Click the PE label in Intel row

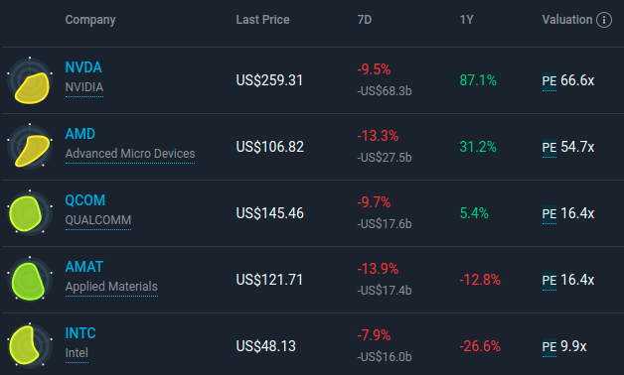[549, 347]
